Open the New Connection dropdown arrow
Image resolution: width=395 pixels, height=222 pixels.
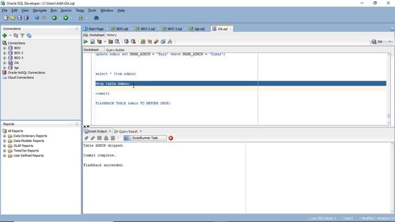[10, 36]
